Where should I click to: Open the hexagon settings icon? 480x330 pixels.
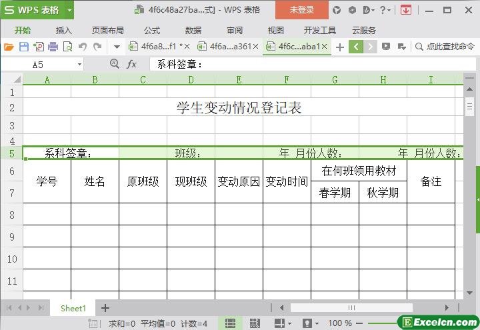353,11
